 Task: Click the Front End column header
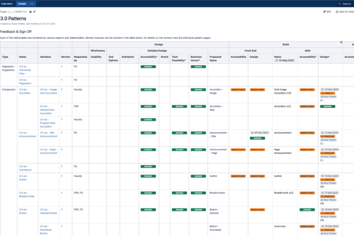point(250,51)
